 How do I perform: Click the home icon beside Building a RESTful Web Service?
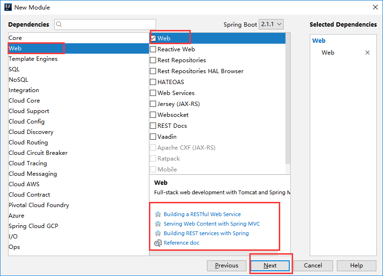tap(157, 214)
